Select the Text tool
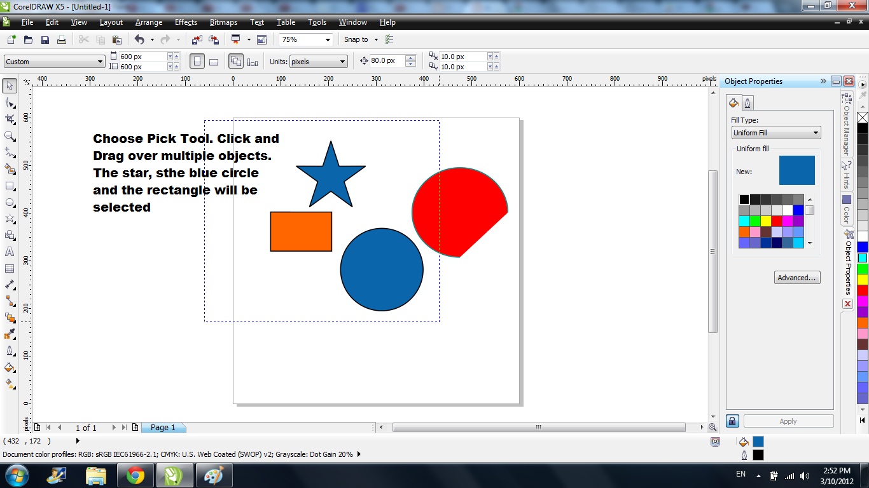 [x=9, y=252]
